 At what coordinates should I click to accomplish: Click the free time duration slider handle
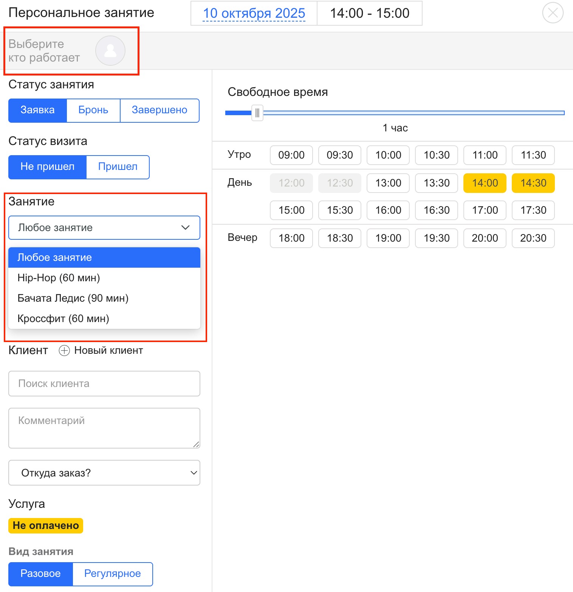coord(257,113)
